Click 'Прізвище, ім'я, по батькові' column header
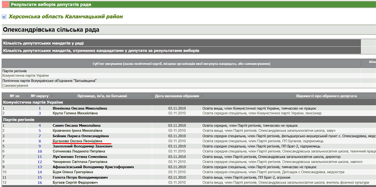Screen dimensions: 376x187 (102, 96)
